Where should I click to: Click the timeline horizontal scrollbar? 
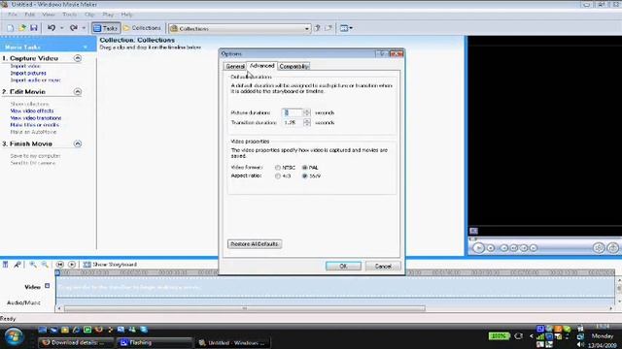(245, 308)
